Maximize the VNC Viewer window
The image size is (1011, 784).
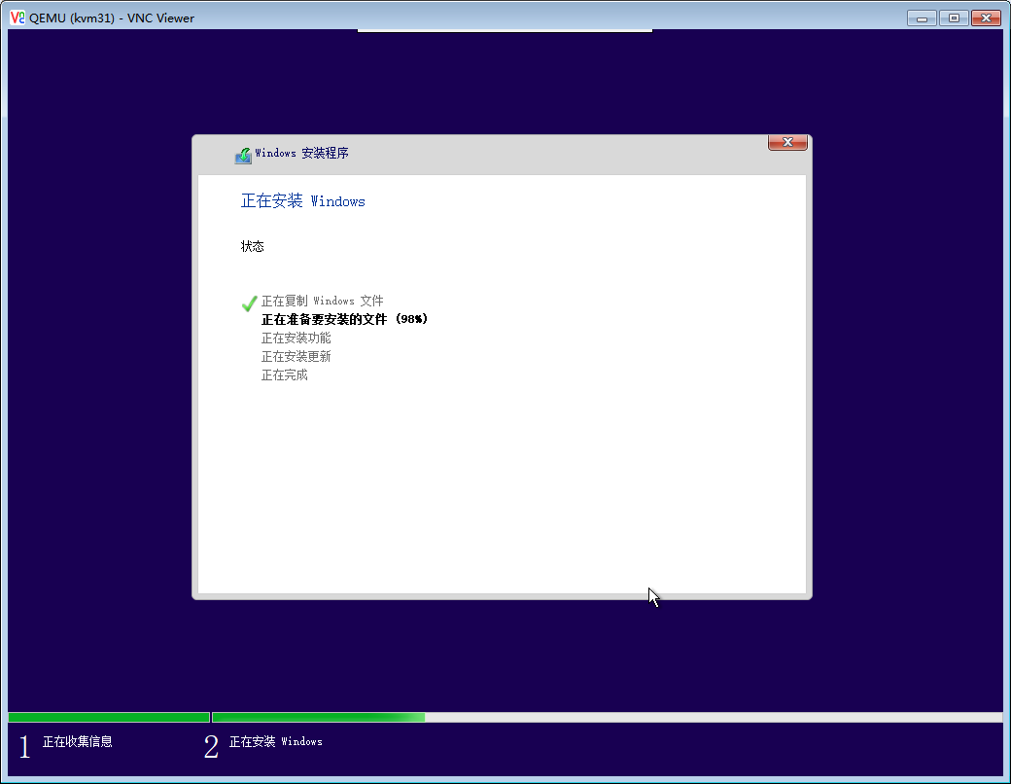[954, 18]
